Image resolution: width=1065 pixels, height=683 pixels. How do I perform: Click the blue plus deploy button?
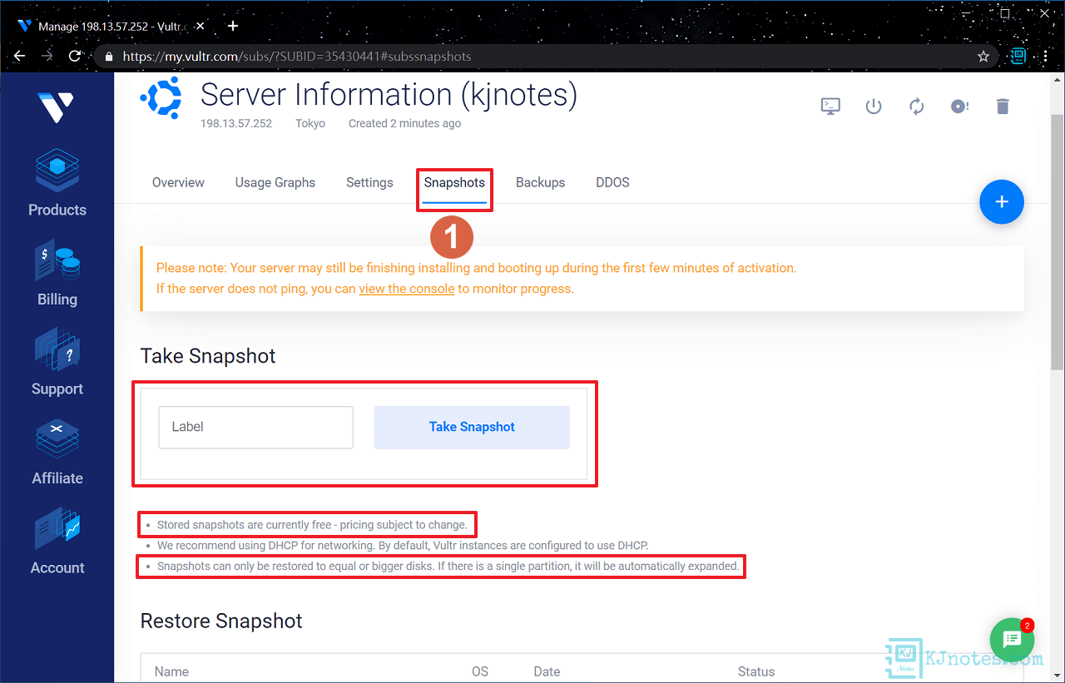point(1002,201)
